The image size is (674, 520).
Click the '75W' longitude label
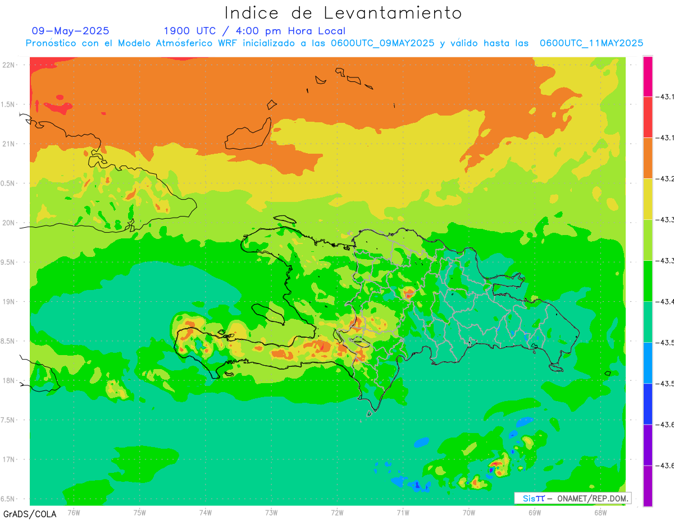(x=140, y=512)
